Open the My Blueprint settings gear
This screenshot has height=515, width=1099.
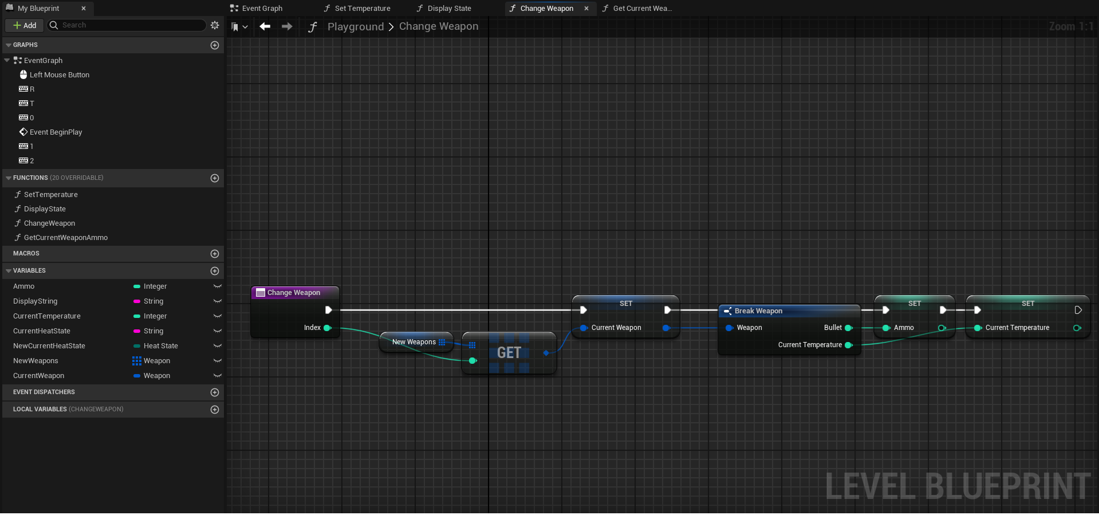click(215, 25)
